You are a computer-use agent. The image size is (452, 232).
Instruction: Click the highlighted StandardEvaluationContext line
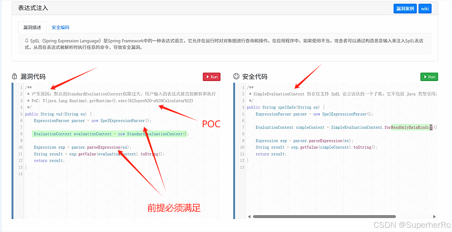110,134
